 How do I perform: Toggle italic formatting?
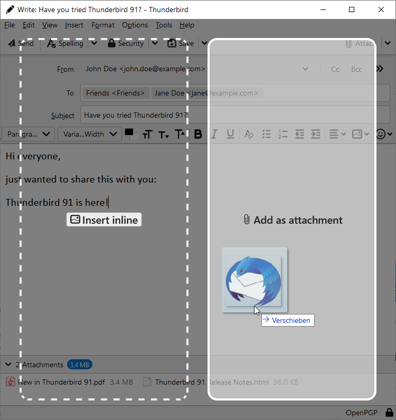[x=214, y=134]
